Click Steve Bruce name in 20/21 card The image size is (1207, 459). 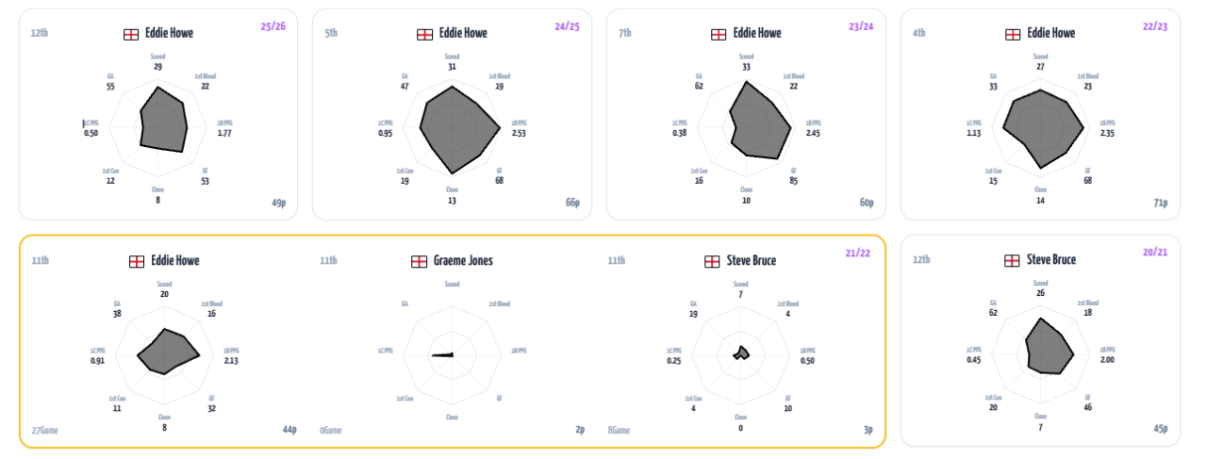[1051, 260]
